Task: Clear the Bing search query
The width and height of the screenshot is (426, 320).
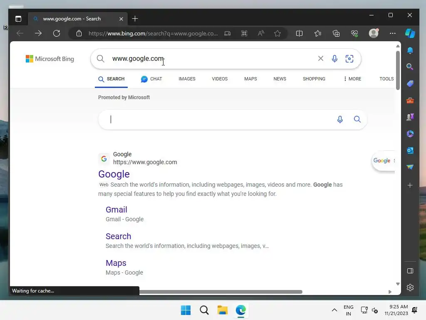Action: tap(321, 58)
